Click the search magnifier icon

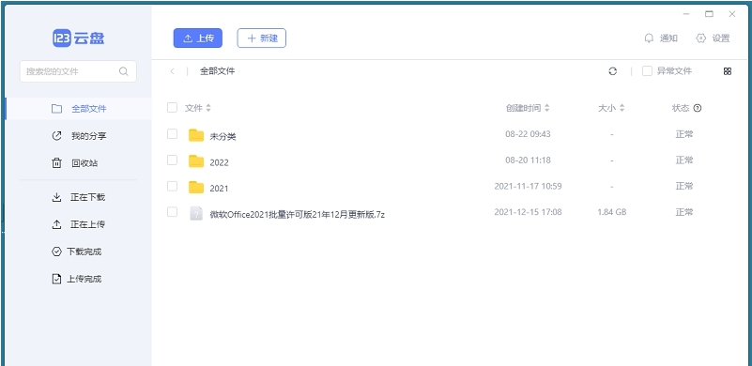pyautogui.click(x=124, y=71)
